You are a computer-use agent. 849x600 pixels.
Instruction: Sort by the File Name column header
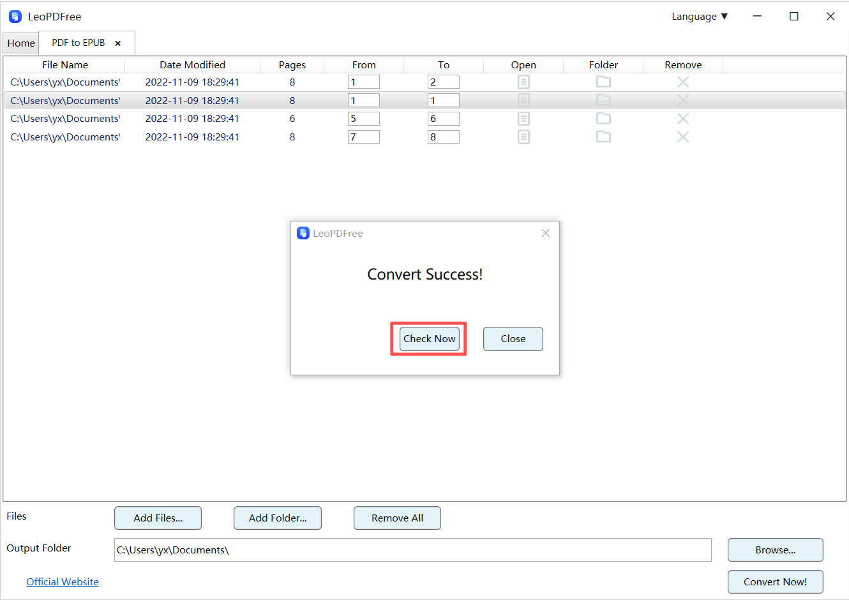pyautogui.click(x=65, y=65)
